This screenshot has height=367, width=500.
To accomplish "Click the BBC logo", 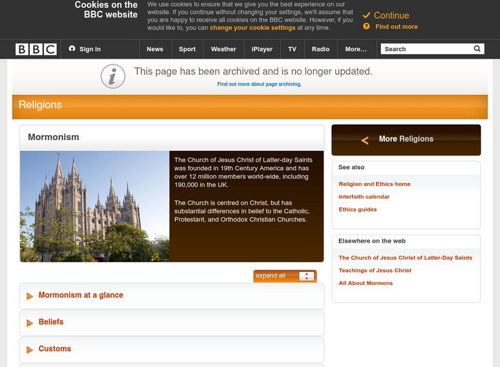I will point(36,49).
